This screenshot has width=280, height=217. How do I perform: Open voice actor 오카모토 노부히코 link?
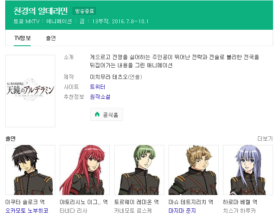tap(27, 211)
